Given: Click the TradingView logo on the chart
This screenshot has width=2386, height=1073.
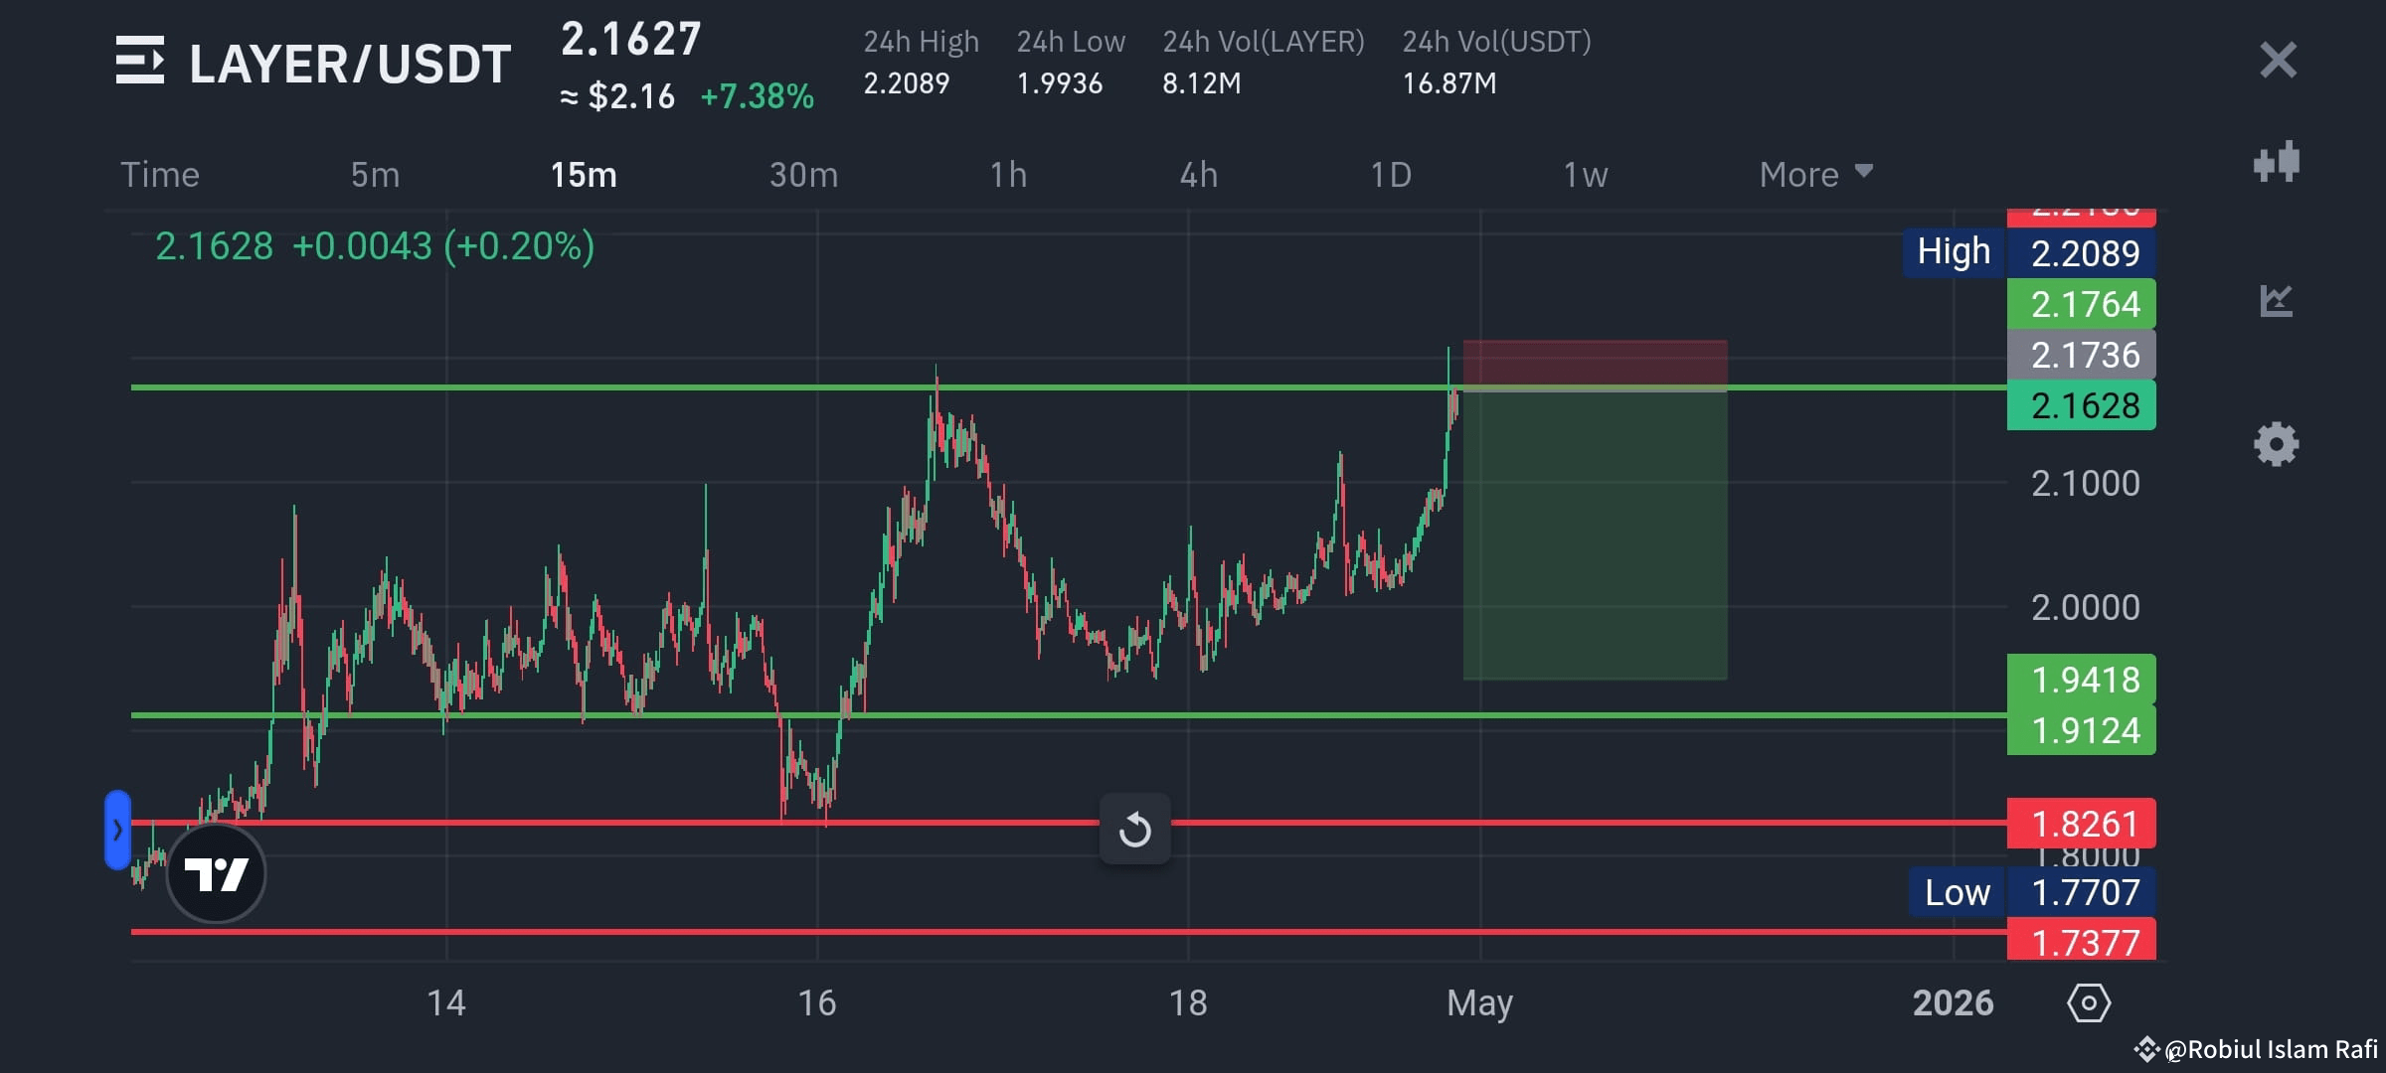Looking at the screenshot, I should point(217,872).
